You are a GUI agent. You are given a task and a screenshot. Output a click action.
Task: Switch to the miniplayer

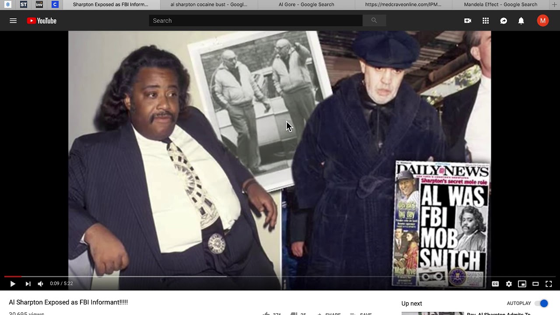[x=522, y=284]
